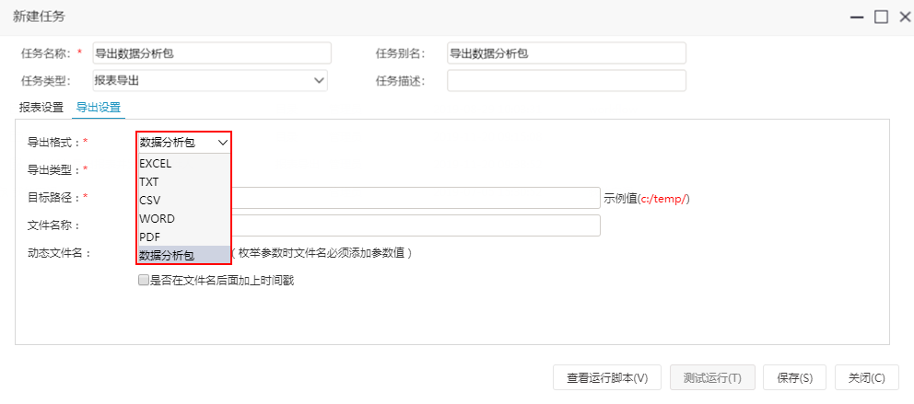The image size is (914, 404).
Task: Choose WORD export format
Action: coord(184,219)
